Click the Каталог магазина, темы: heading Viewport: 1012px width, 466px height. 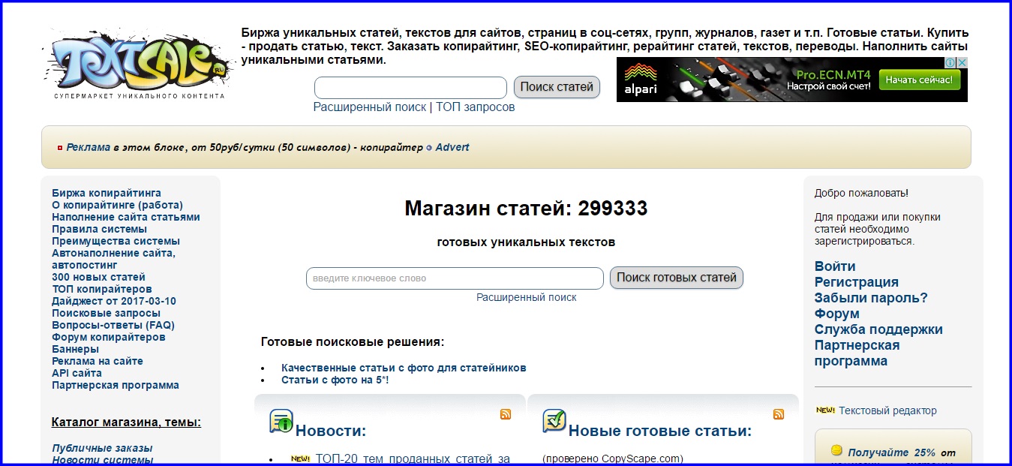126,422
